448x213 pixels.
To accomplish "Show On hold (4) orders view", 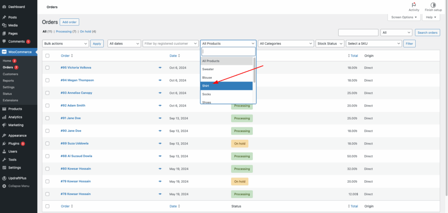I will click(88, 32).
